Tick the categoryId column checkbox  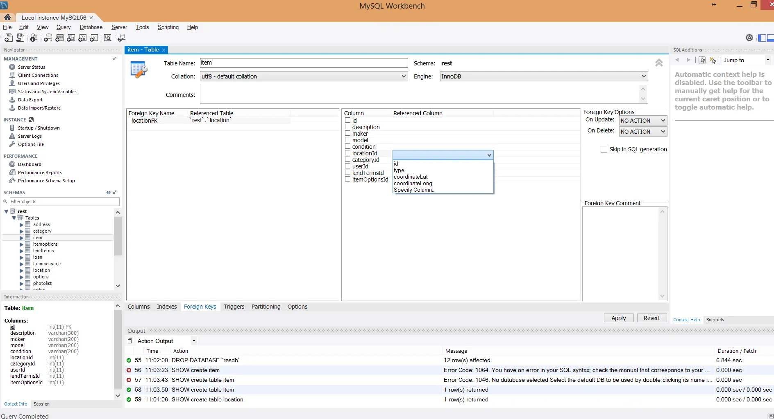(x=347, y=160)
